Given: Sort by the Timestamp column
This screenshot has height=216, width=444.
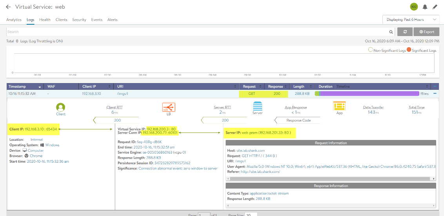Looking at the screenshot, I should click(25, 86).
